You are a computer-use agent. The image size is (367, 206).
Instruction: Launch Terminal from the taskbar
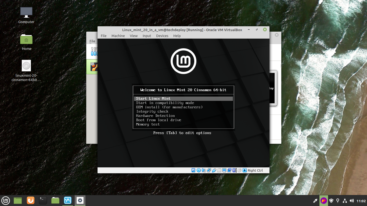click(43, 200)
